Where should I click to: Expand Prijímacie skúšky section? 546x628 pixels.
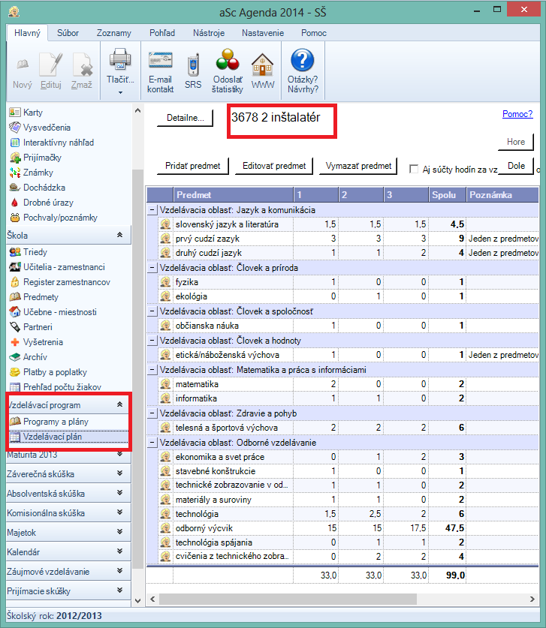[119, 590]
